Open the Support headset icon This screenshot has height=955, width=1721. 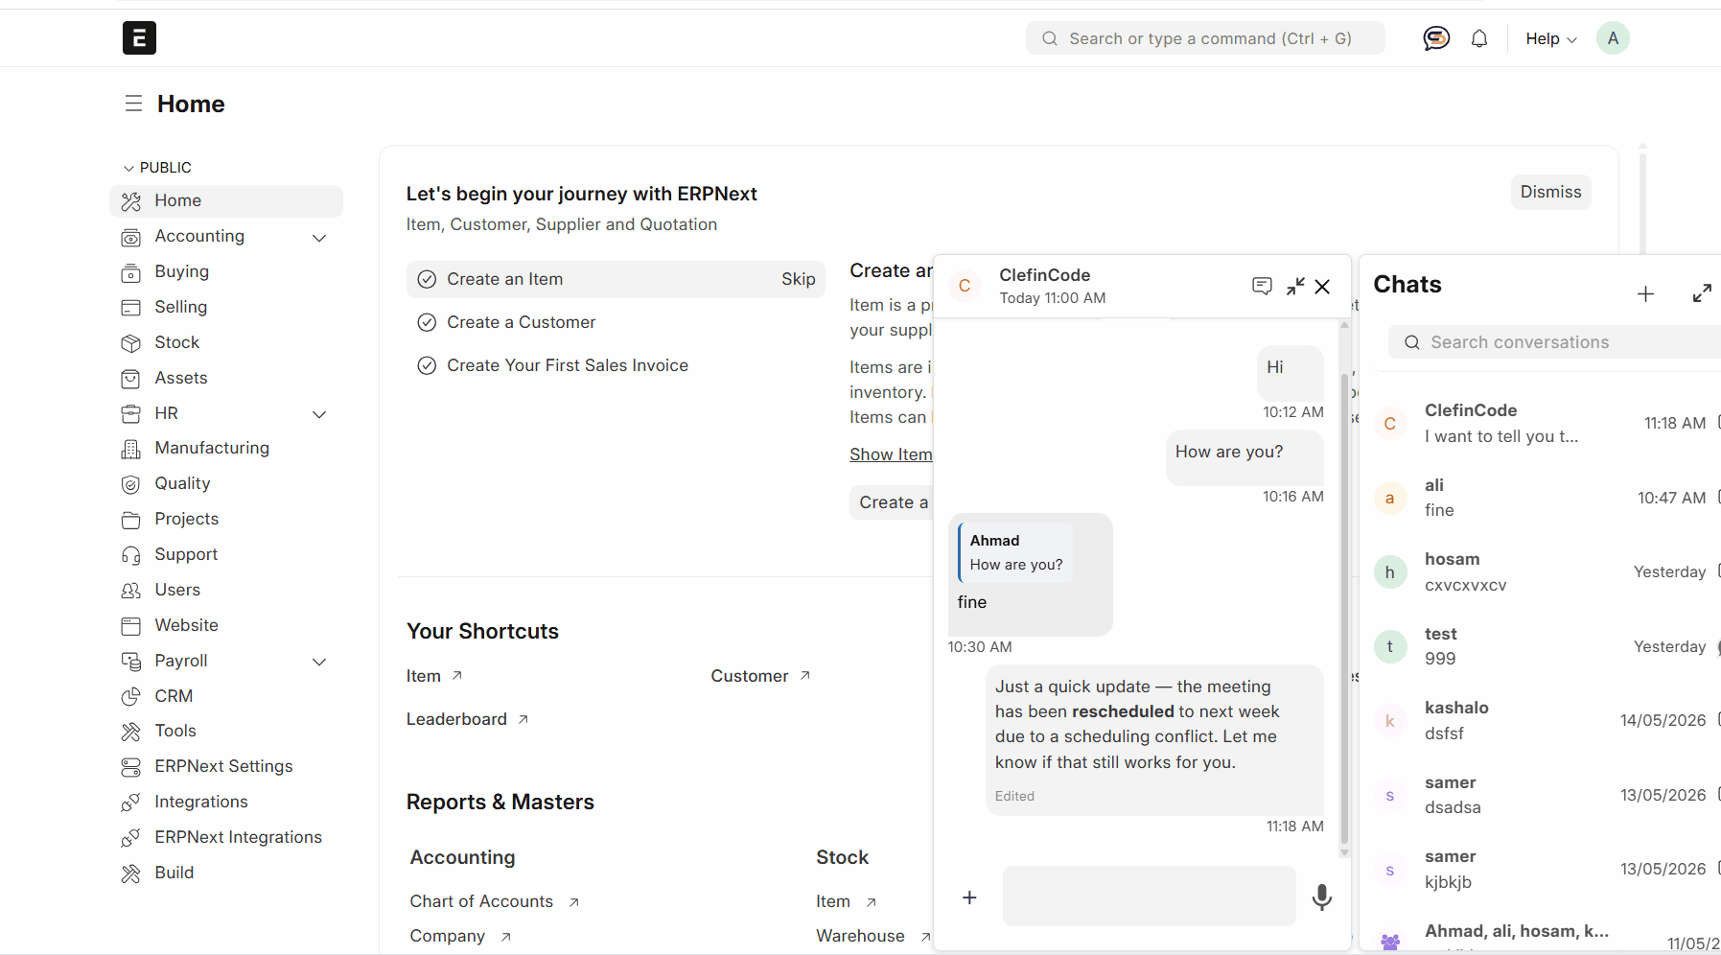click(131, 555)
